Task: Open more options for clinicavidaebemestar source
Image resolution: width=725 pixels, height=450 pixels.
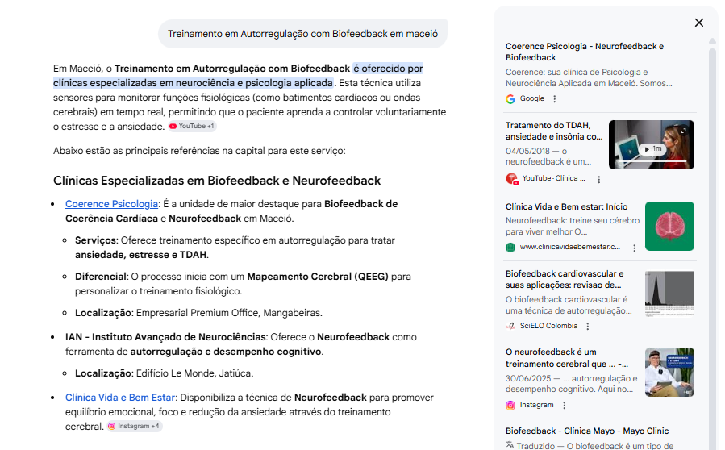Action: click(634, 248)
